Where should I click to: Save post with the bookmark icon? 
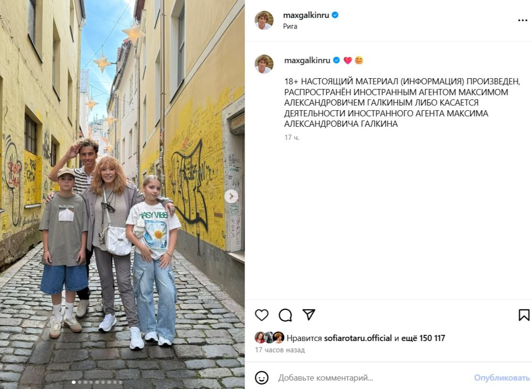(524, 315)
